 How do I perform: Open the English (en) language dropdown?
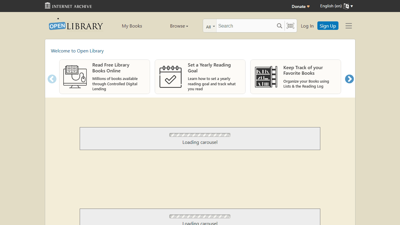pos(336,6)
